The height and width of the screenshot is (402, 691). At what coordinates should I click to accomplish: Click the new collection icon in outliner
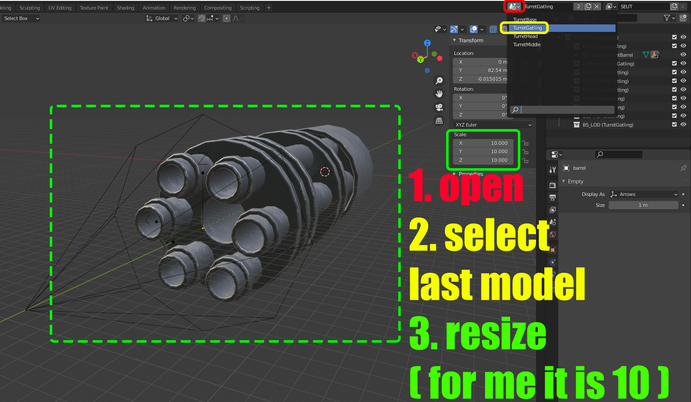click(x=683, y=18)
